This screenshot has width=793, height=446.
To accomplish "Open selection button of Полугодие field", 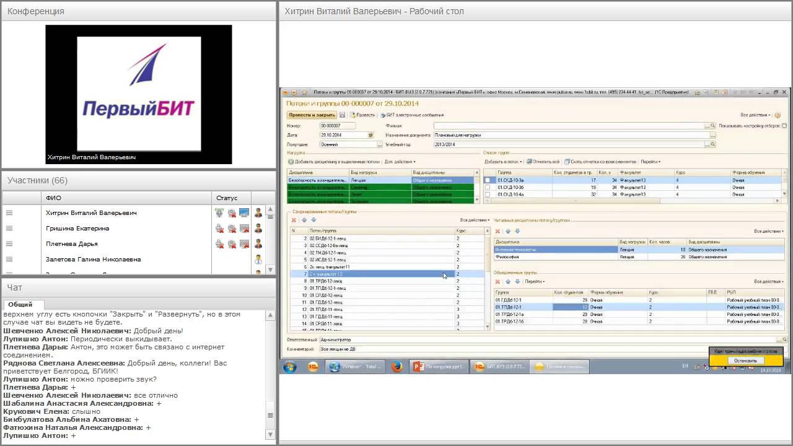I will click(x=380, y=144).
